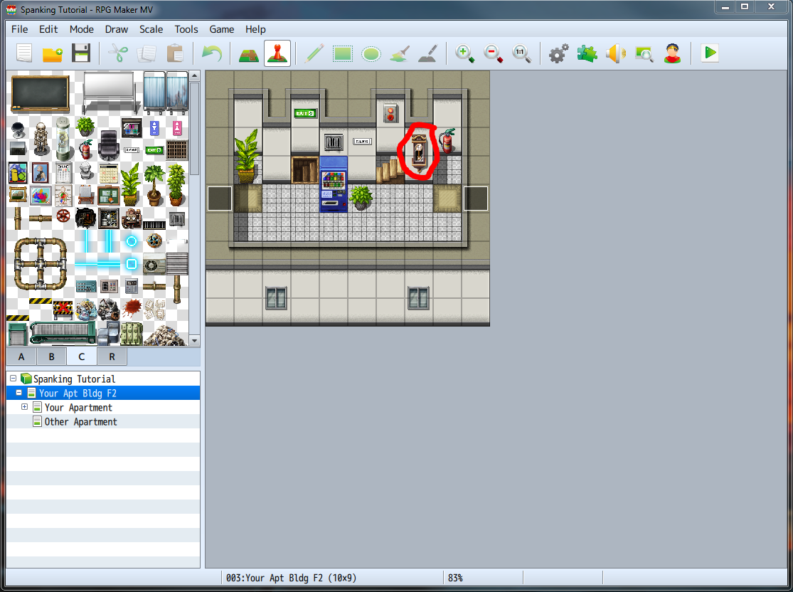Click the map name in status bar
The height and width of the screenshot is (592, 793).
291,578
